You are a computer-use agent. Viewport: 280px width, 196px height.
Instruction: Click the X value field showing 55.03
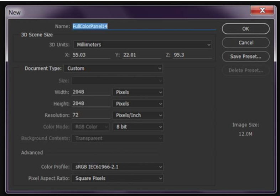click(91, 55)
